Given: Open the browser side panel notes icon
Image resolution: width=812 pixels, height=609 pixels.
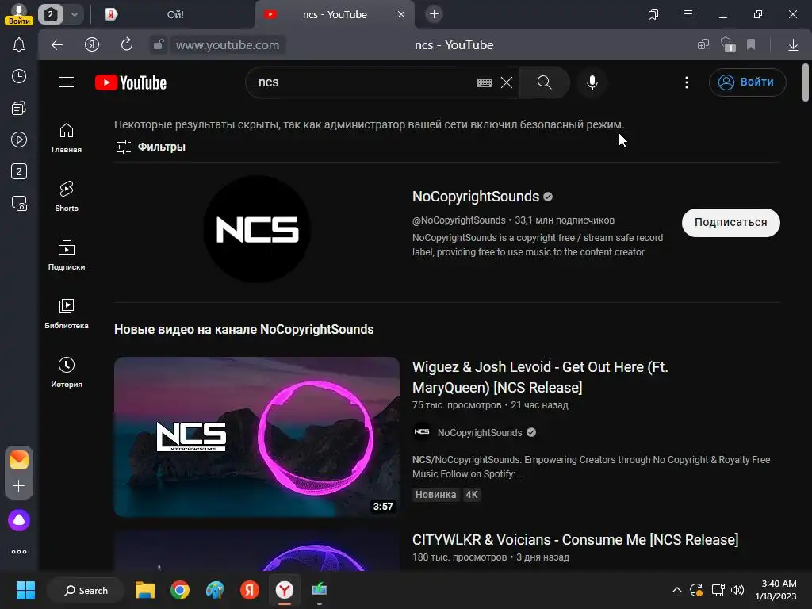Looking at the screenshot, I should 19,108.
